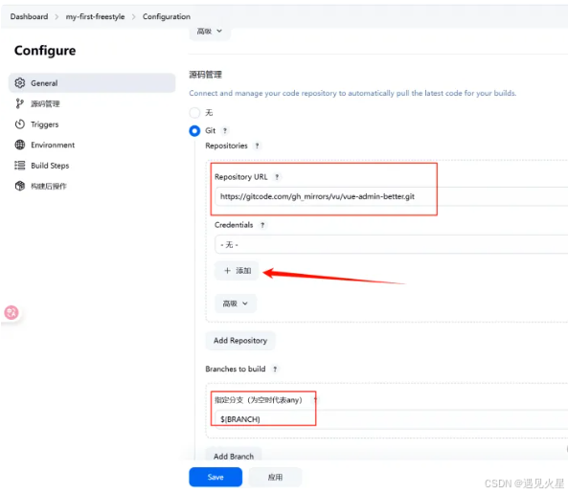
Task: Click the Repository URL input field
Action: (391, 196)
